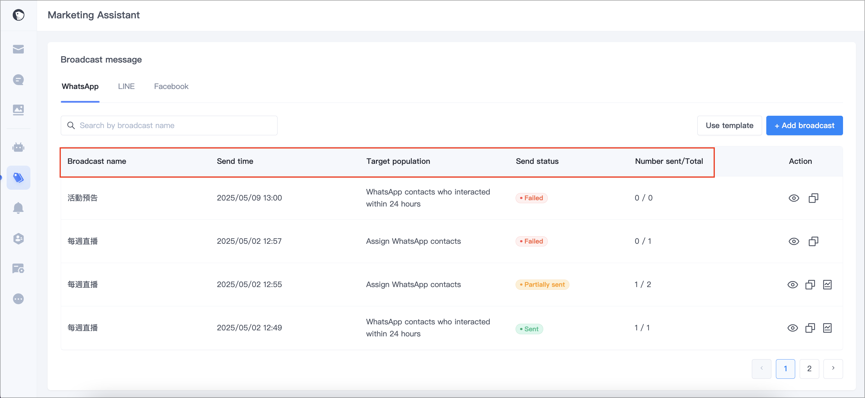
Task: Click the 1 / 2 sent count
Action: pyautogui.click(x=643, y=285)
